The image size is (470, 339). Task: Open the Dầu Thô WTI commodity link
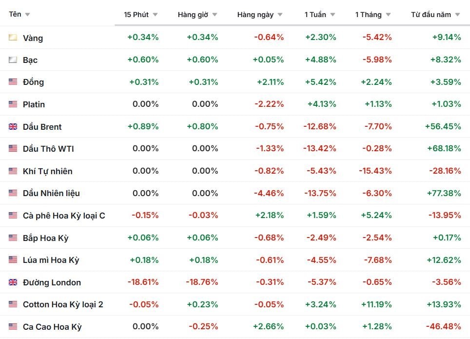48,149
